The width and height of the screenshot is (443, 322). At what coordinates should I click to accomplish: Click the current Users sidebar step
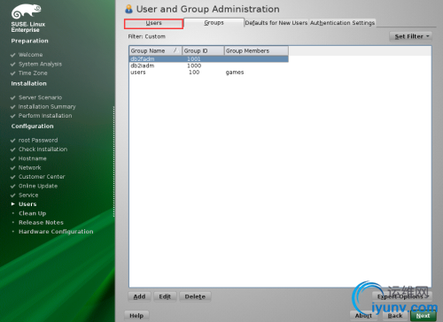(x=27, y=204)
